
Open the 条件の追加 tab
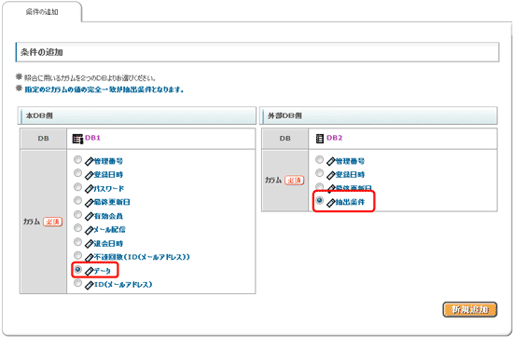pyautogui.click(x=42, y=12)
